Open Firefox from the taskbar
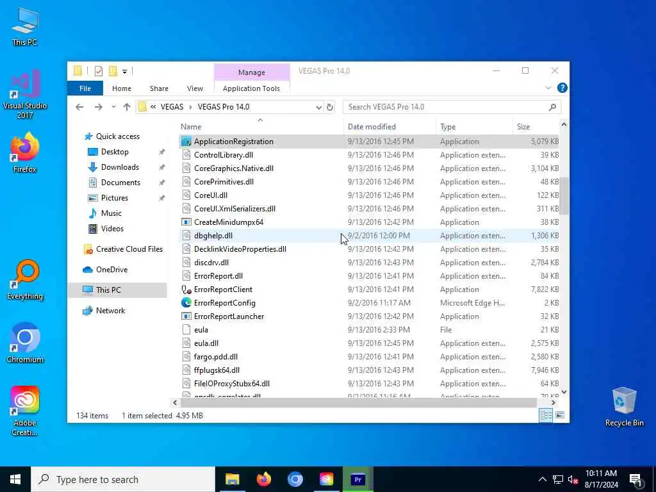656x492 pixels. pyautogui.click(x=263, y=479)
